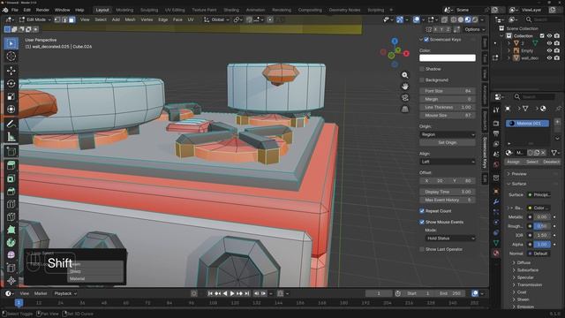Viewport: 565px width, 318px height.
Task: Open the Shading workspace tab
Action: pos(231,10)
